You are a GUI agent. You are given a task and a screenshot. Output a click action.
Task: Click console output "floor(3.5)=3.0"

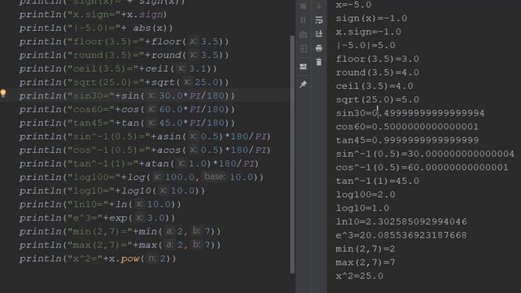[x=378, y=59]
